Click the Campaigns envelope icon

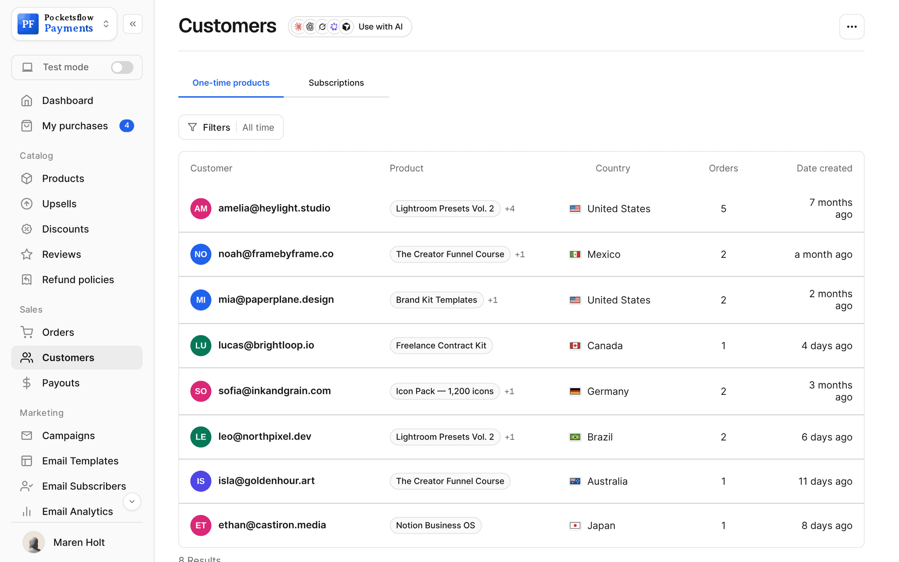tap(27, 436)
